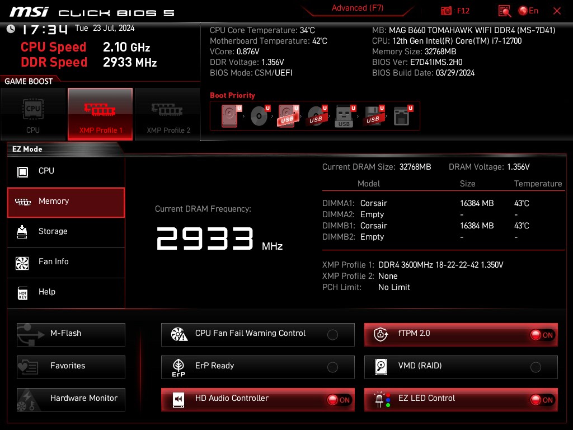The height and width of the screenshot is (430, 573).
Task: Click the CPU Speed 2.10 GHz readout
Action: pos(86,47)
